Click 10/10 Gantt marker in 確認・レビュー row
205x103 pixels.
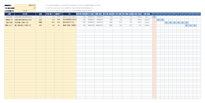(191, 25)
